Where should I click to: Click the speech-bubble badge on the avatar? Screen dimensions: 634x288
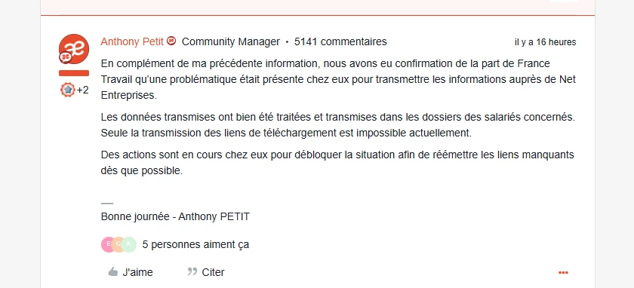pyautogui.click(x=65, y=58)
